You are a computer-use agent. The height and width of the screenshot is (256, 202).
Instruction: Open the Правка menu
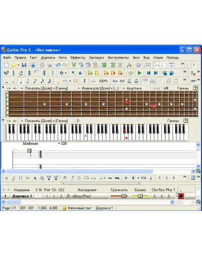pyautogui.click(x=20, y=58)
